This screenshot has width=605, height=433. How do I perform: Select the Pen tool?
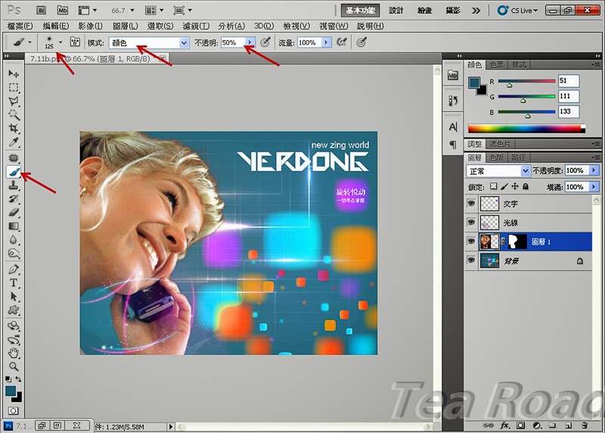14,269
